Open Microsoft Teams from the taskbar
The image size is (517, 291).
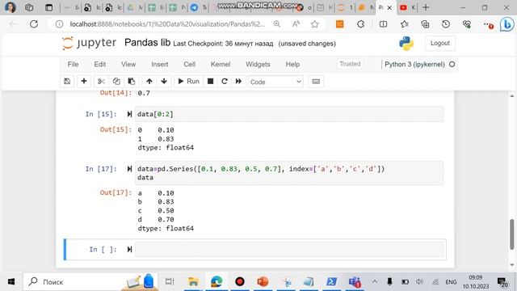(355, 282)
